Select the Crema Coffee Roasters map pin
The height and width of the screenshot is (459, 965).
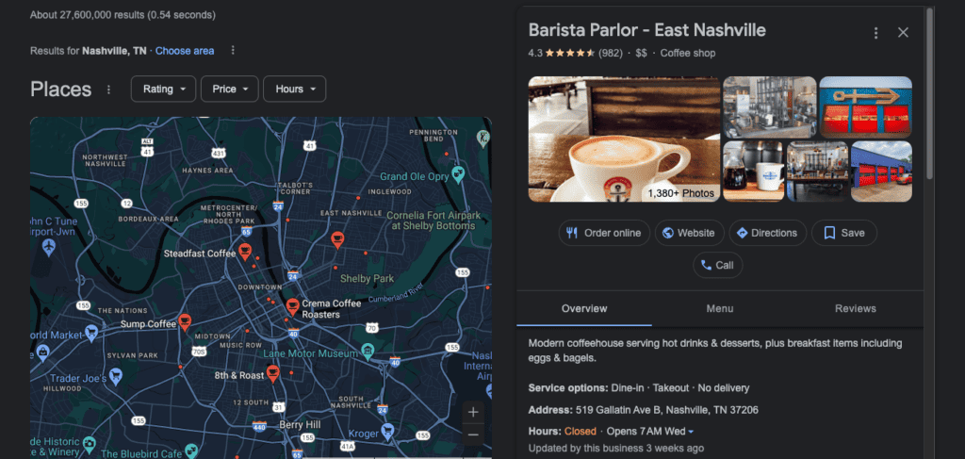click(x=293, y=306)
